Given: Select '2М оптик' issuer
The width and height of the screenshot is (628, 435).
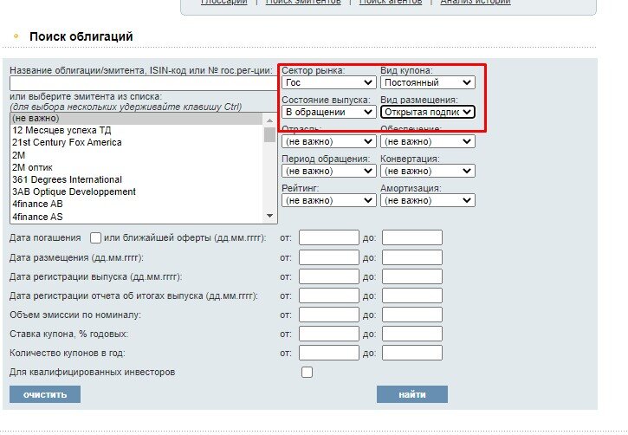Looking at the screenshot, I should tap(137, 167).
